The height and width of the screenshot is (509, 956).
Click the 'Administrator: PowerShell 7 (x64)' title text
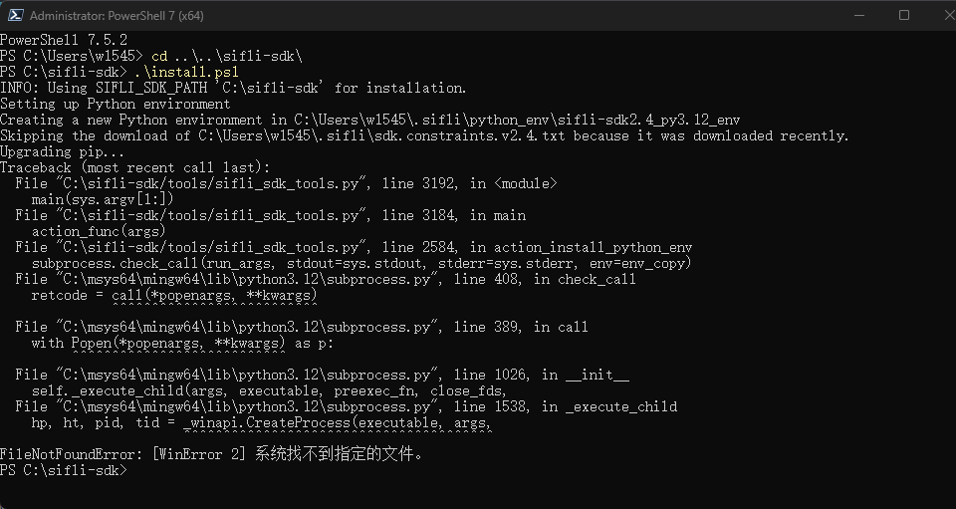(x=117, y=16)
